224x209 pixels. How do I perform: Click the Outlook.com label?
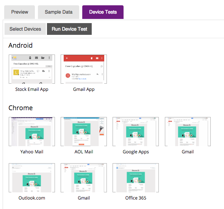(32, 198)
